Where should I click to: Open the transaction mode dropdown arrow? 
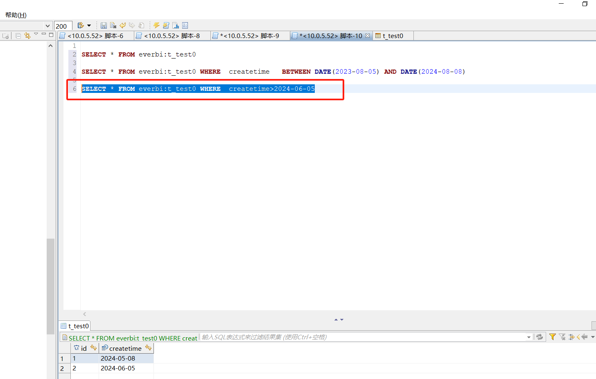89,25
